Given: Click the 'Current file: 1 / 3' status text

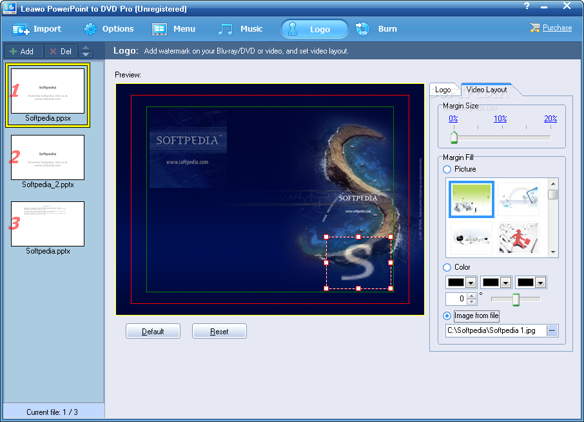Looking at the screenshot, I should 52,412.
